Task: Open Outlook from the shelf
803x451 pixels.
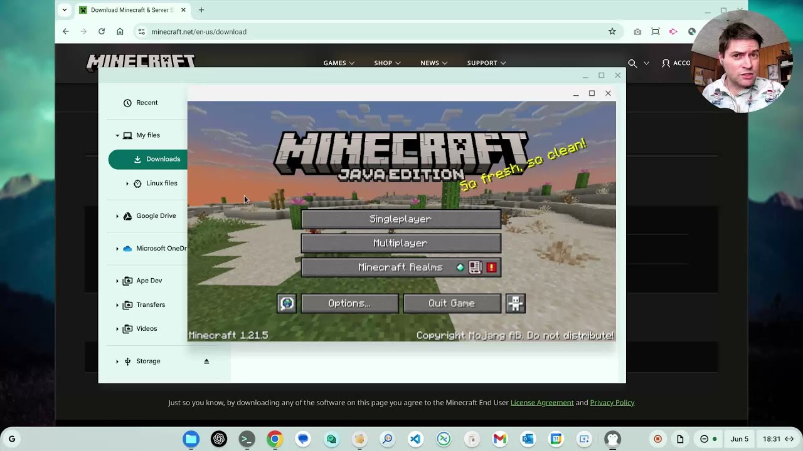Action: [528, 439]
